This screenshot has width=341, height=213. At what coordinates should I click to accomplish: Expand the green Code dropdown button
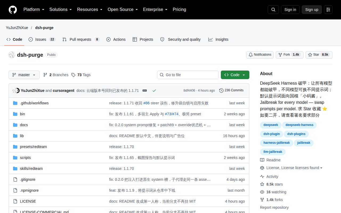pyautogui.click(x=235, y=75)
